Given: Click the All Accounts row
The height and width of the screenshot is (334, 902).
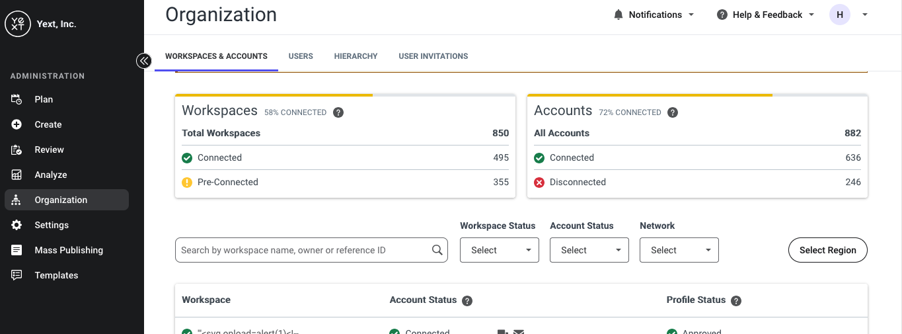Looking at the screenshot, I should pos(697,133).
